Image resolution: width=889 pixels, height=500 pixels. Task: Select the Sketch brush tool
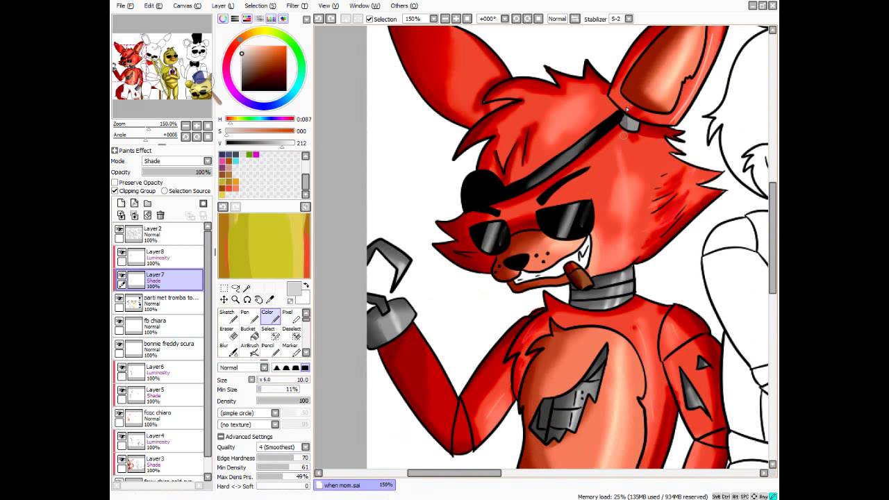[227, 316]
